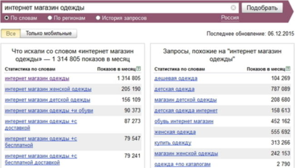This screenshot has height=168, width=295.
Task: Click the value '208 680'
Action: point(280,99)
